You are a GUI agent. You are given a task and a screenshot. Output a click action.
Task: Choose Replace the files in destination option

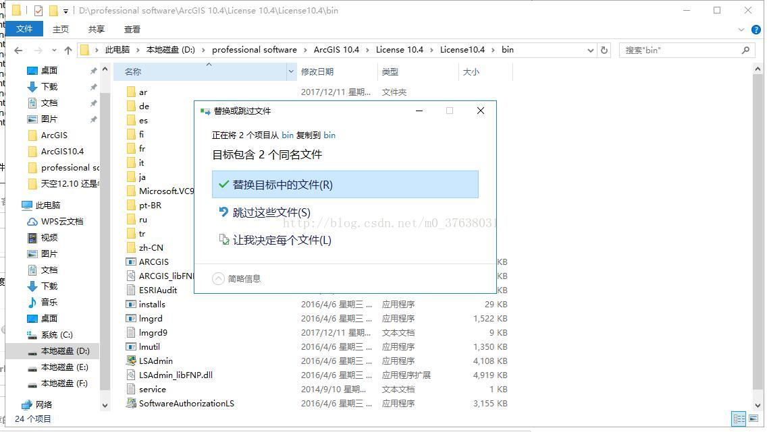coord(345,185)
